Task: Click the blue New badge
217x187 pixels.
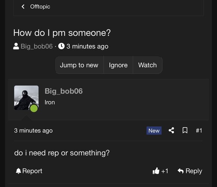Action: pos(154,131)
